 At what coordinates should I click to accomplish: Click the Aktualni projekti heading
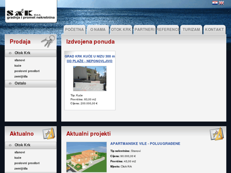point(88,134)
